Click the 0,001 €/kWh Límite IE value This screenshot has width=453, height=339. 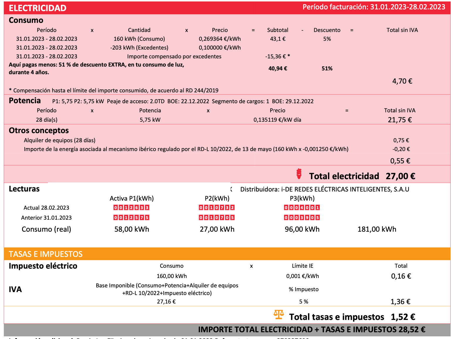[x=302, y=276]
